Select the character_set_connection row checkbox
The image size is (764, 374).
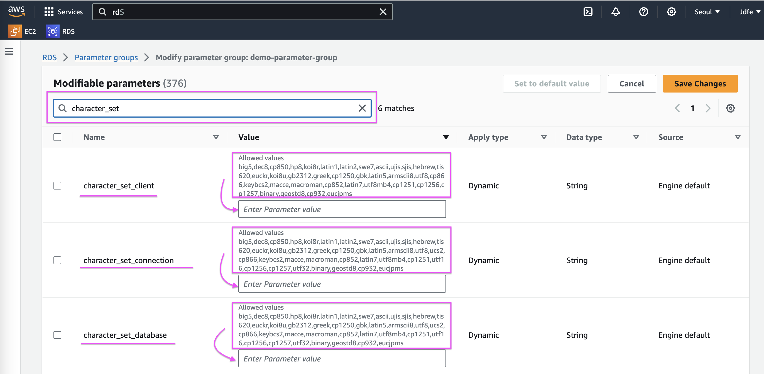point(57,260)
